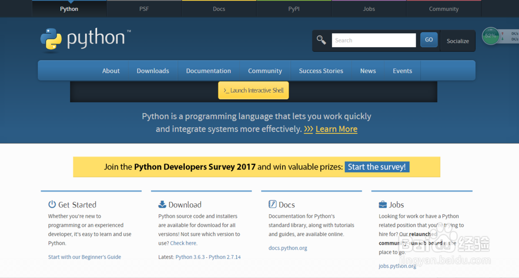
Task: Follow the Learn More link
Action: [336, 129]
